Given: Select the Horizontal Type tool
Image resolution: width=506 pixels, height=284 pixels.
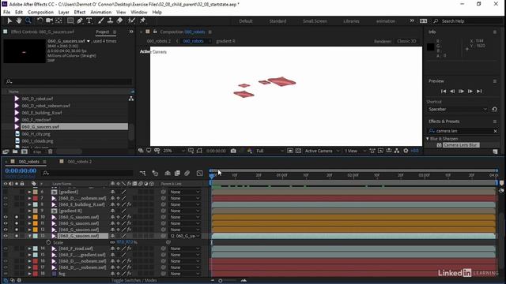Looking at the screenshot, I should tap(89, 21).
